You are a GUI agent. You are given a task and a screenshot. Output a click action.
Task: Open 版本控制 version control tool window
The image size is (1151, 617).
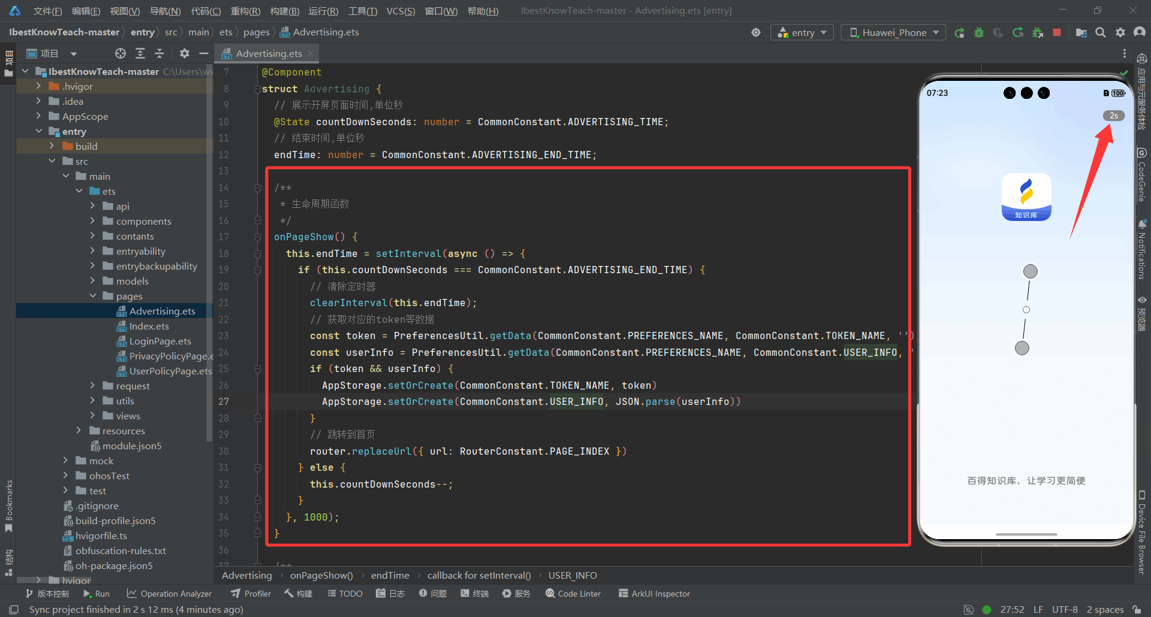pos(47,594)
